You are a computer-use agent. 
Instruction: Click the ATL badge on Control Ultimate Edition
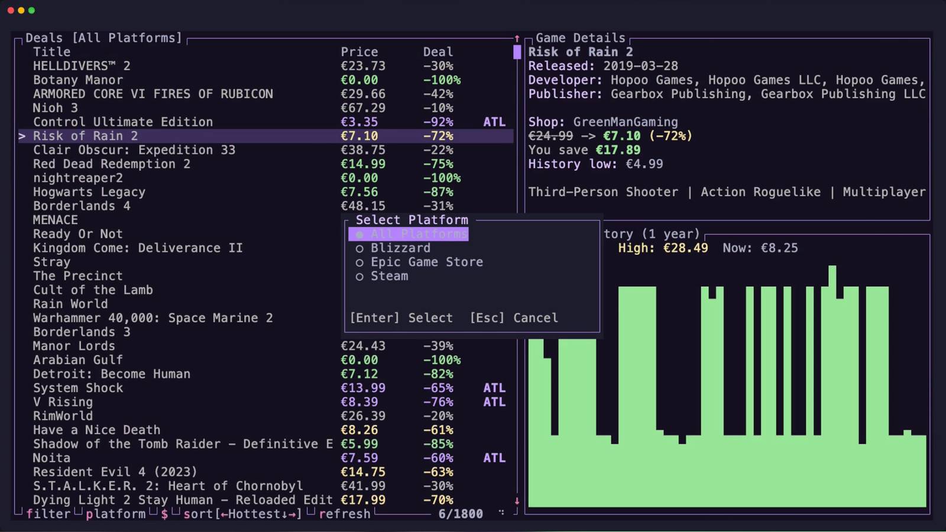point(494,122)
